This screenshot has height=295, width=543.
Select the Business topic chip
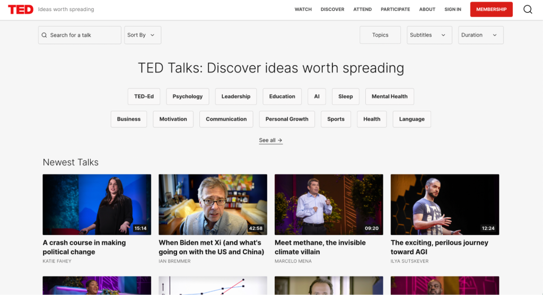click(129, 119)
